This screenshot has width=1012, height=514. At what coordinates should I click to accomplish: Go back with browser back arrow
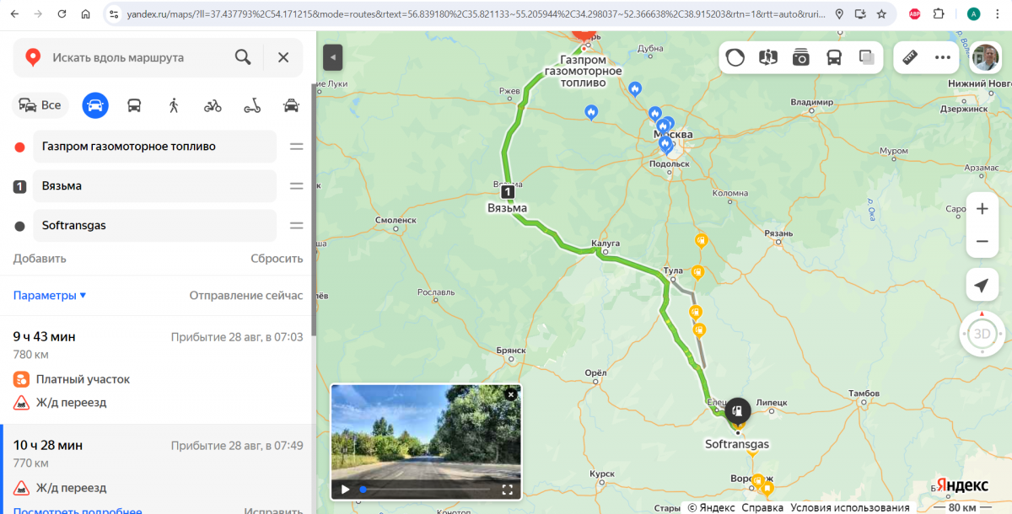pos(13,14)
